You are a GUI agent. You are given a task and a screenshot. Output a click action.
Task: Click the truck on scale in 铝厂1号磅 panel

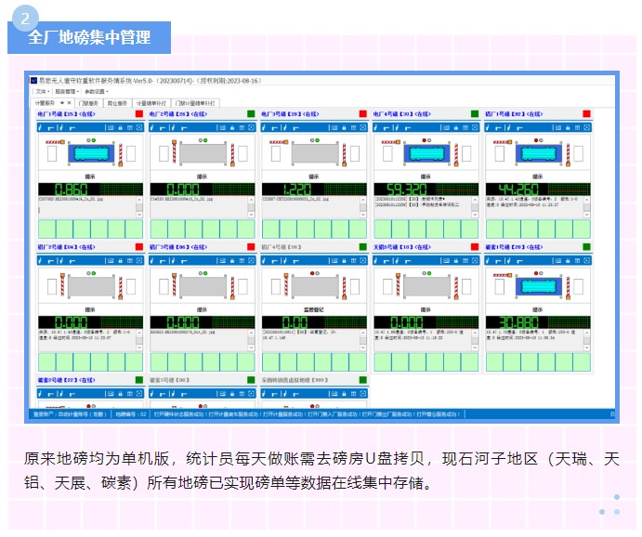point(537,151)
